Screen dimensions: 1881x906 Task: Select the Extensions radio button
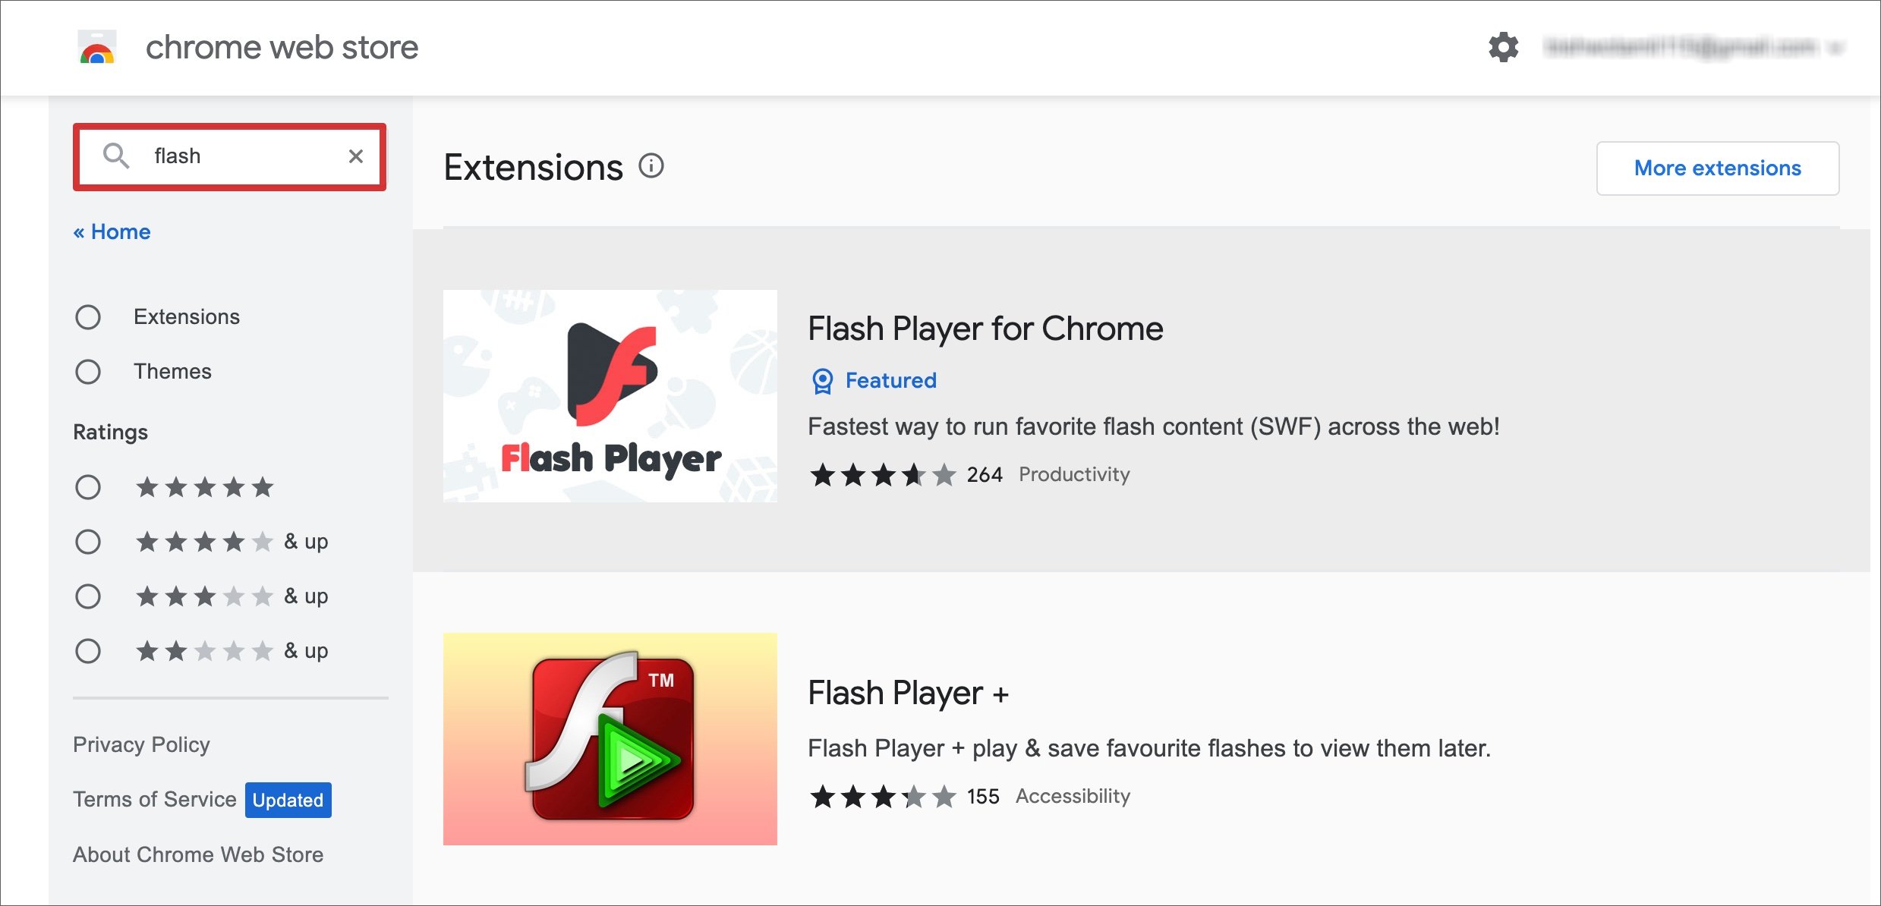click(x=88, y=316)
